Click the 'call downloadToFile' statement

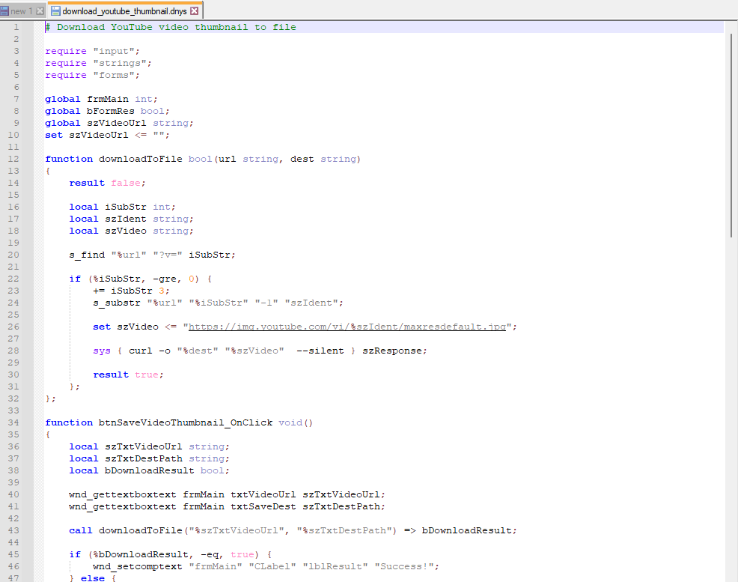point(293,530)
